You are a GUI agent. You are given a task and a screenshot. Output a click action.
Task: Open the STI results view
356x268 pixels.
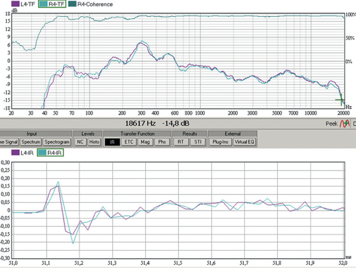[198, 142]
